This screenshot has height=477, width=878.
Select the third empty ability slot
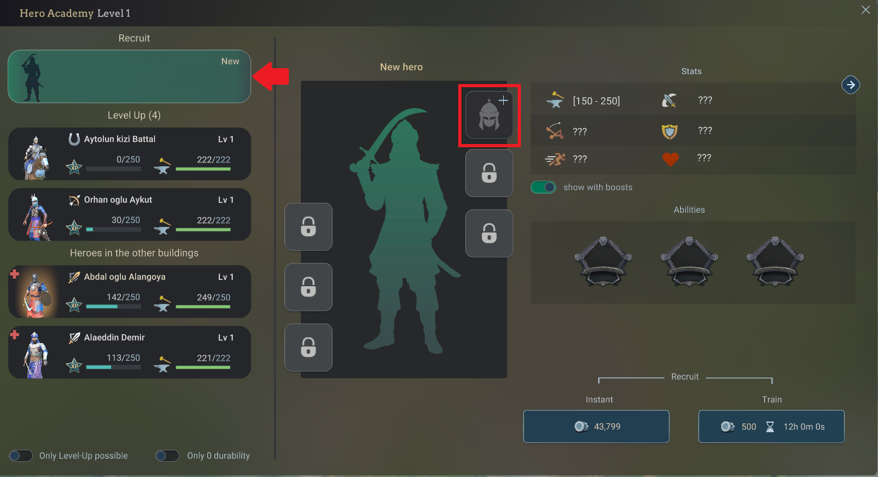pyautogui.click(x=775, y=261)
